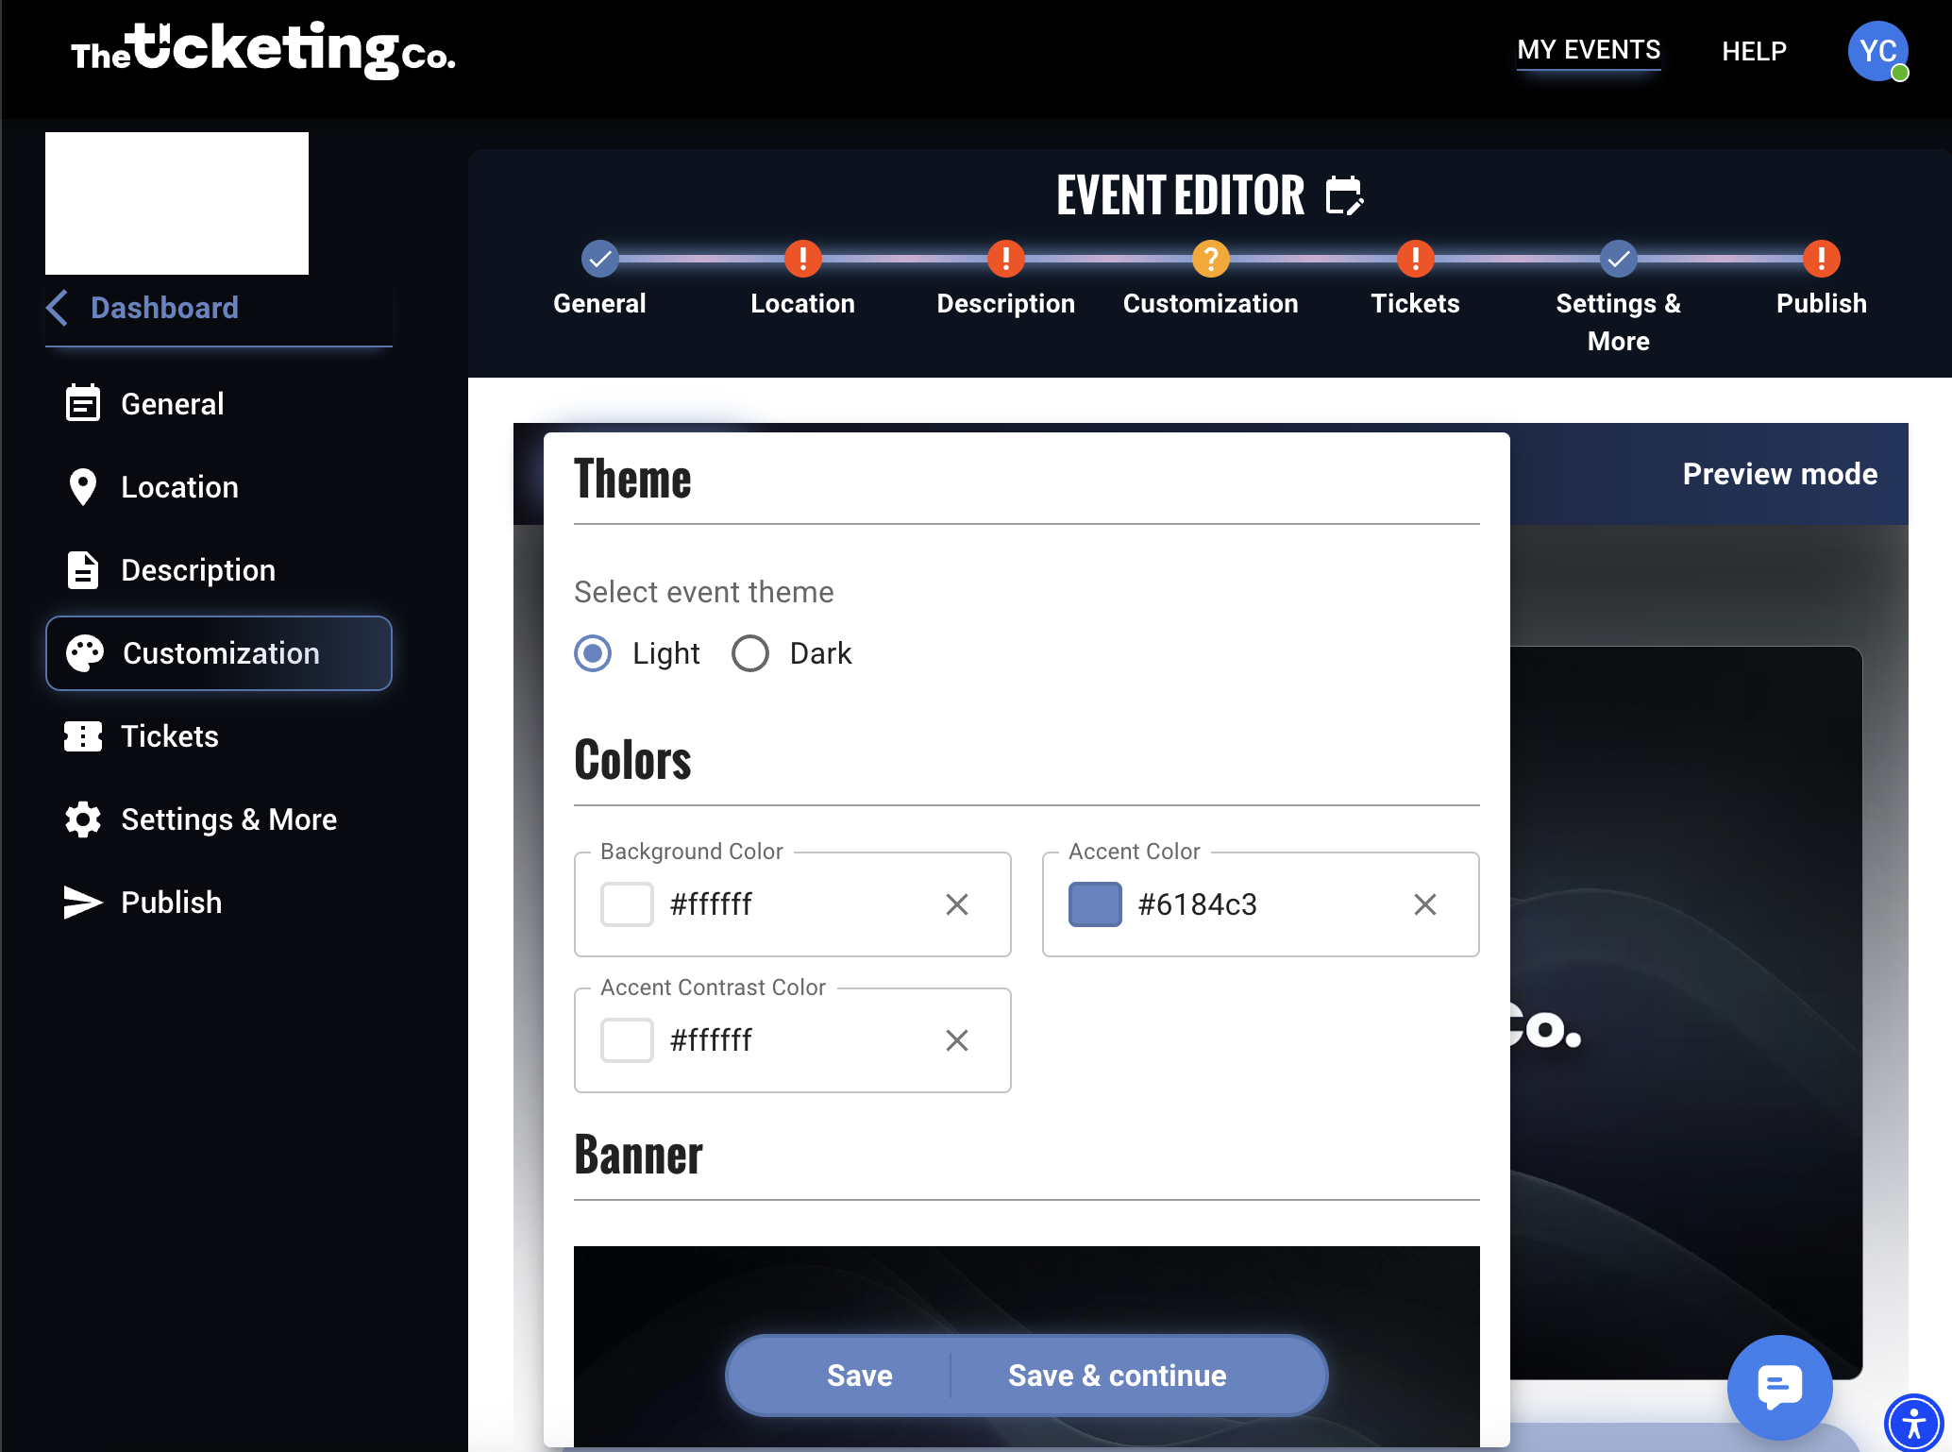
Task: Click the Accent Contrast Color hex field
Action: point(793,1040)
